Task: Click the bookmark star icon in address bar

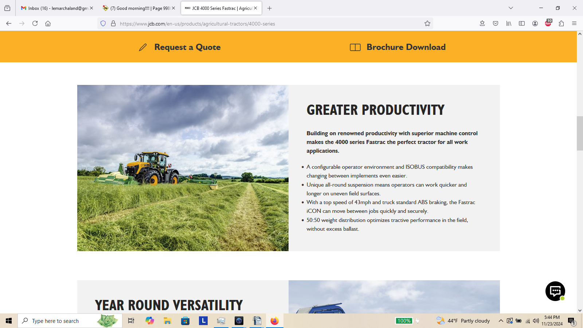Action: point(427,24)
